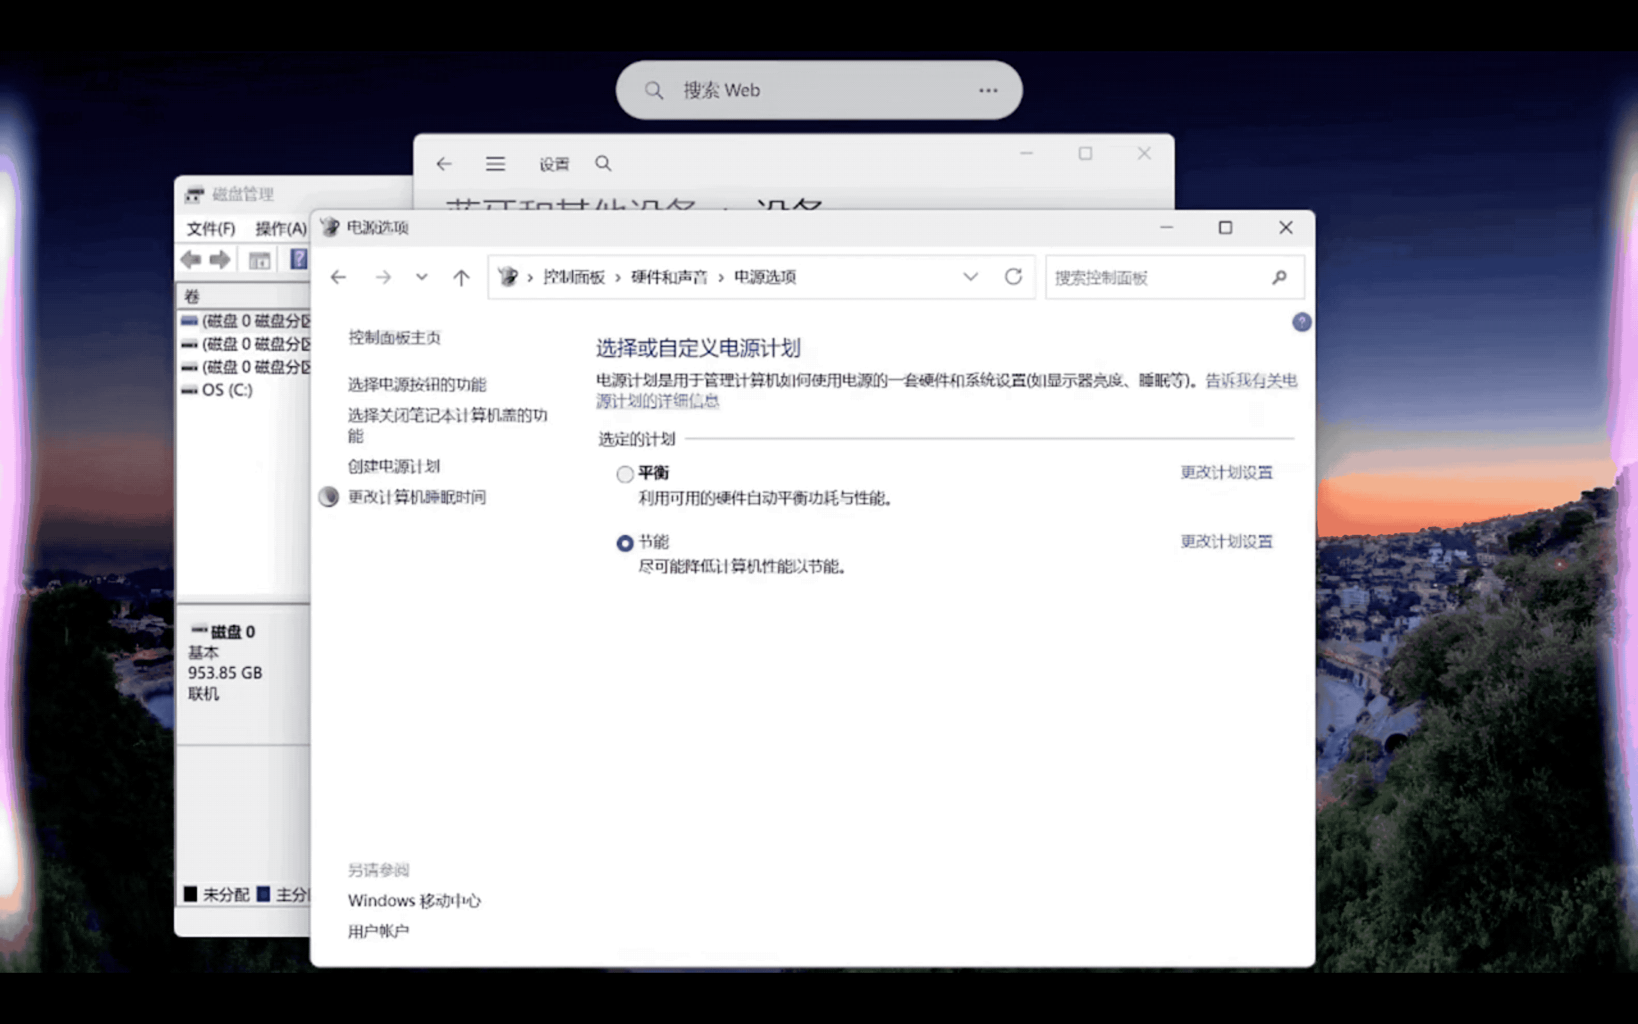Click 更改计划设置 link for 平衡 plan
1638x1024 pixels.
(x=1226, y=472)
